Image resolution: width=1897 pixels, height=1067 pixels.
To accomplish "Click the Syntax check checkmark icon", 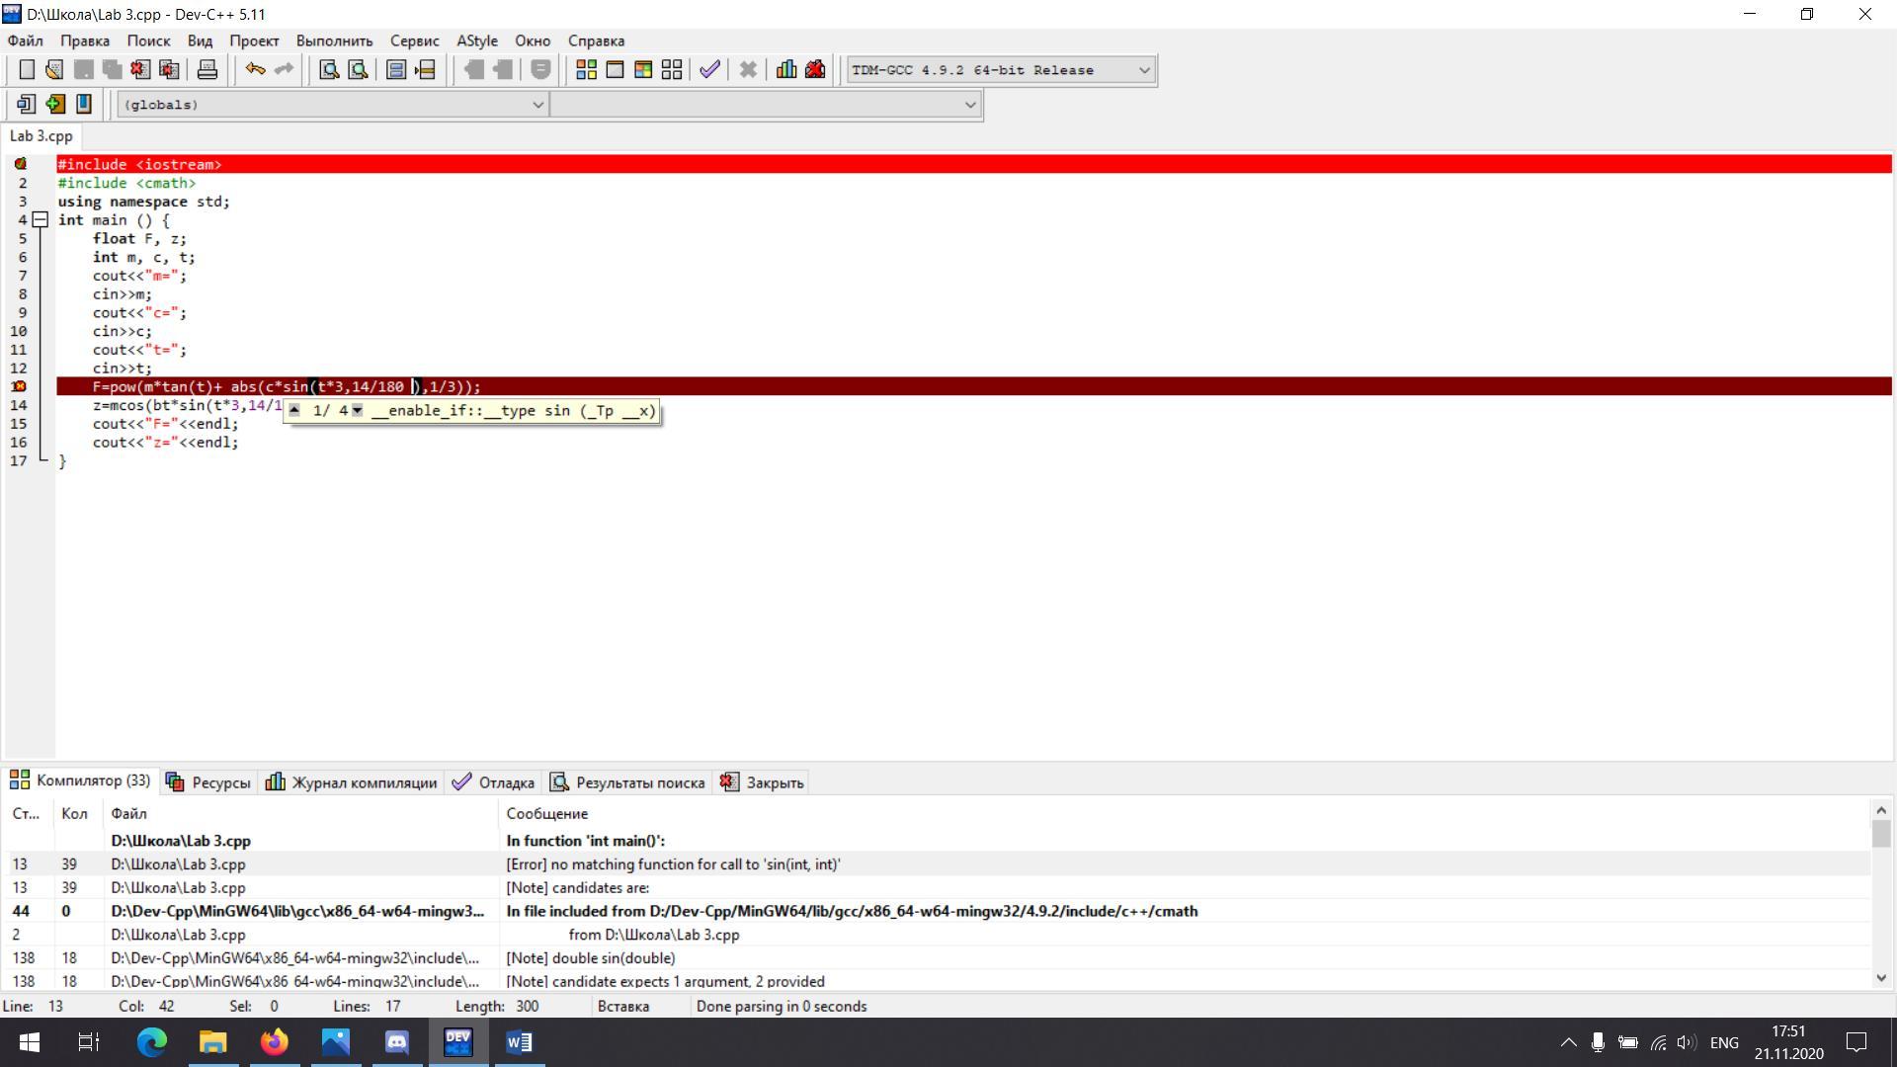I will click(x=709, y=70).
